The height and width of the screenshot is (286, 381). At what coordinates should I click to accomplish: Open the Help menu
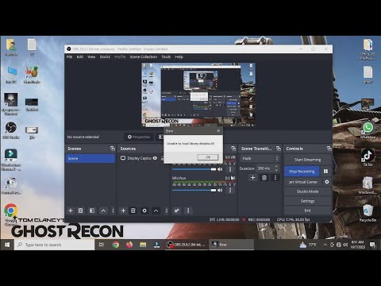(179, 57)
